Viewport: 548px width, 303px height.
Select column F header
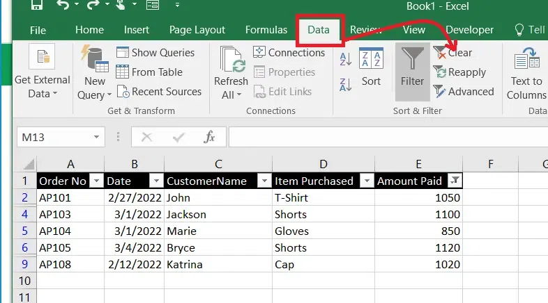pyautogui.click(x=490, y=164)
